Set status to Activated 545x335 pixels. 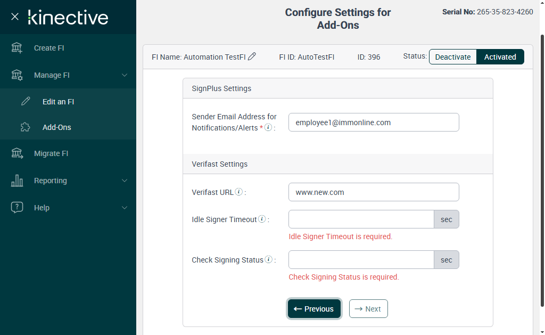click(x=500, y=57)
